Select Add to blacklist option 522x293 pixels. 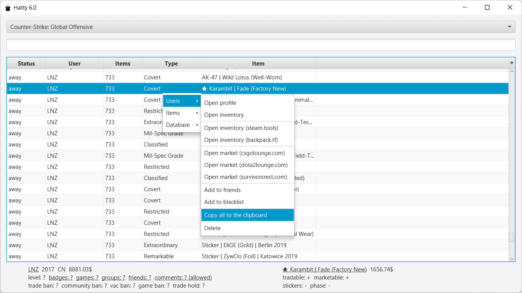pyautogui.click(x=224, y=202)
